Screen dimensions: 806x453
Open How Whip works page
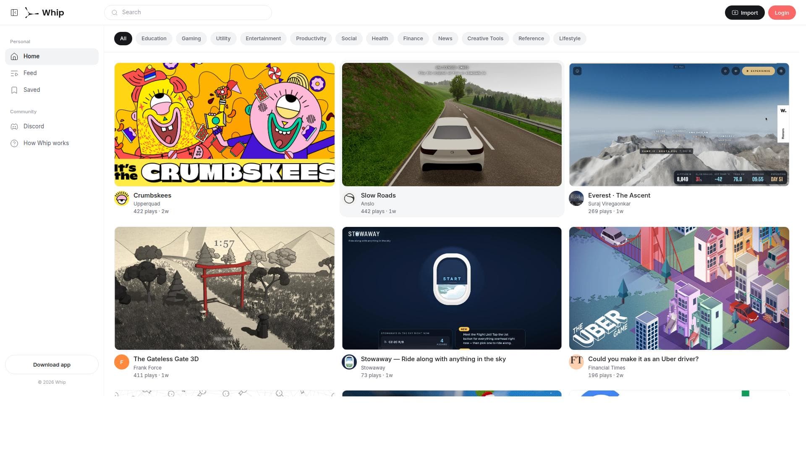coord(52,143)
